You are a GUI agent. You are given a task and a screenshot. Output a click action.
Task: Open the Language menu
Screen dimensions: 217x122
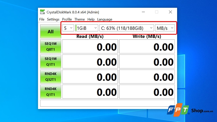click(x=105, y=19)
